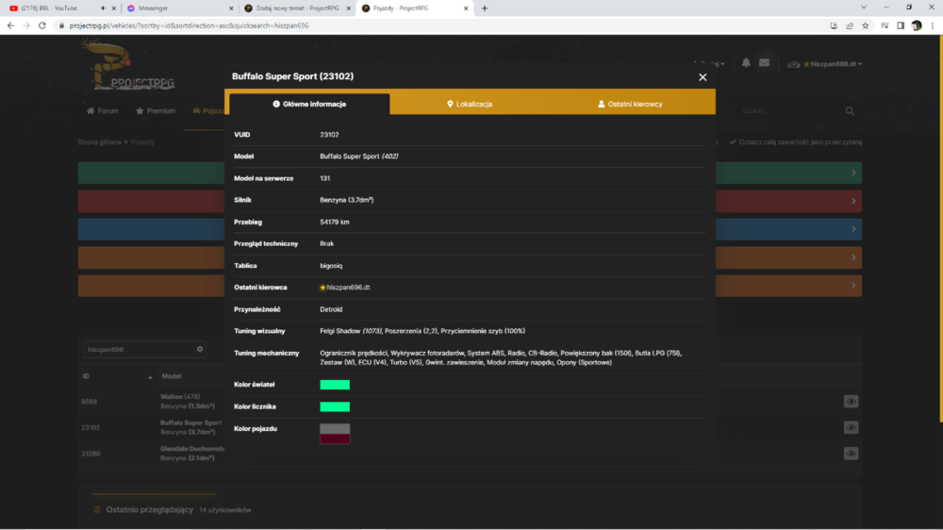The height and width of the screenshot is (530, 943).
Task: Toggle the eye icon for vehicle 23102
Action: pos(851,427)
